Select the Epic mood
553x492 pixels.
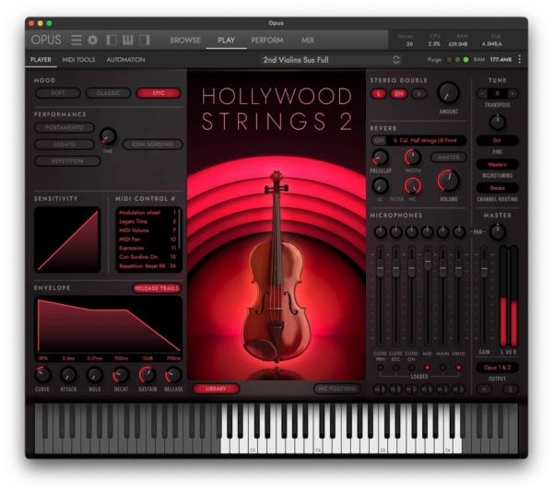click(x=159, y=93)
